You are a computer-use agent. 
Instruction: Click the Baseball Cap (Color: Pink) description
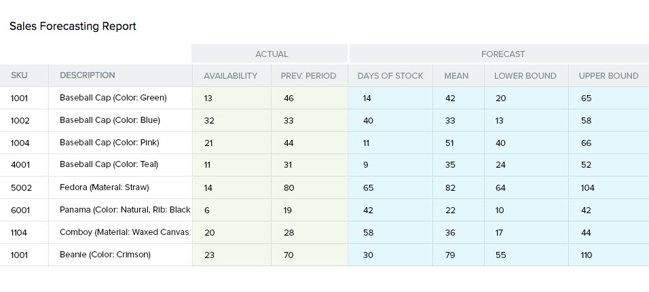point(110,143)
